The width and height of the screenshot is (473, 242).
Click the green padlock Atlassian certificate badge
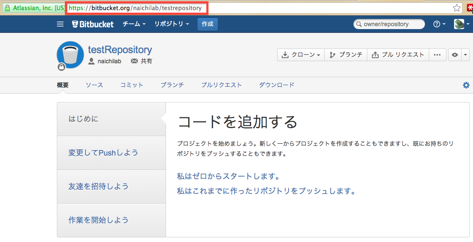click(33, 8)
